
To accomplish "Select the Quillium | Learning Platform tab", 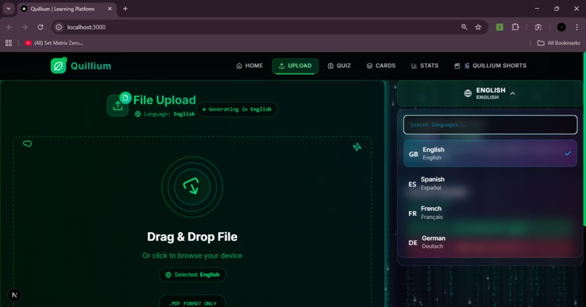I will (x=68, y=9).
